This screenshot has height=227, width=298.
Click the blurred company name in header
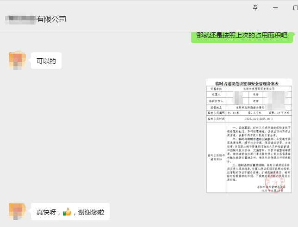pos(20,19)
